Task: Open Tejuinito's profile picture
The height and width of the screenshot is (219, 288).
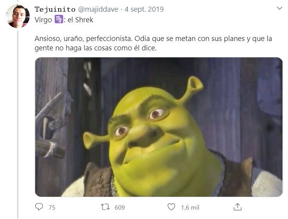Action: pos(18,16)
